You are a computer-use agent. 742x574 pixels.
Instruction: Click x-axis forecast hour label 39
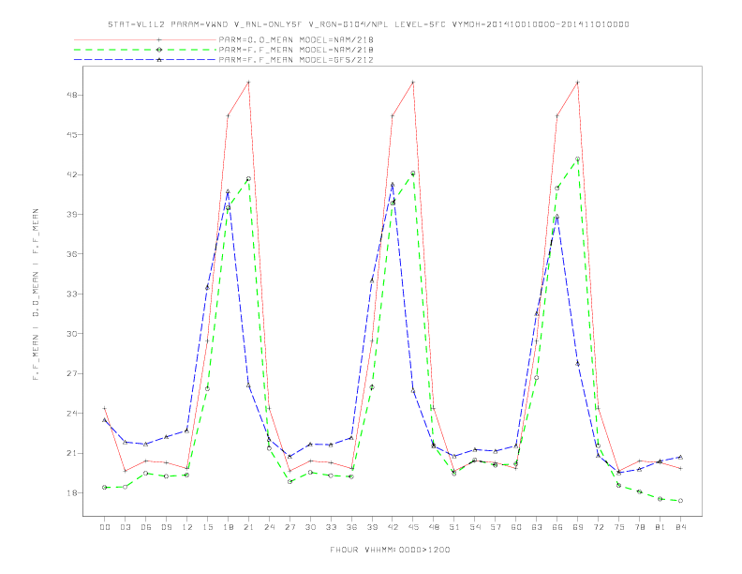(x=372, y=527)
